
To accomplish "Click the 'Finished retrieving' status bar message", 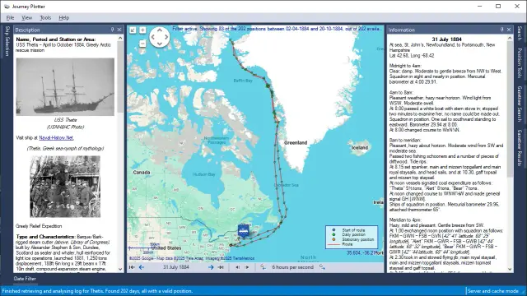I will [97, 291].
